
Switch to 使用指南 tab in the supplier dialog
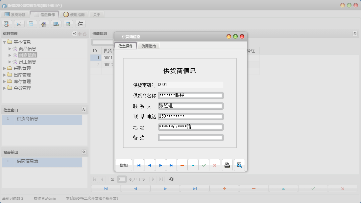point(149,46)
